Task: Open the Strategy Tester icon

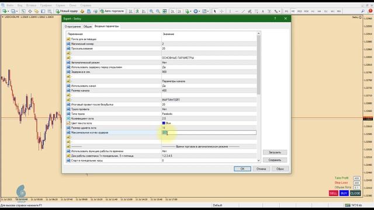Action: click(x=49, y=11)
